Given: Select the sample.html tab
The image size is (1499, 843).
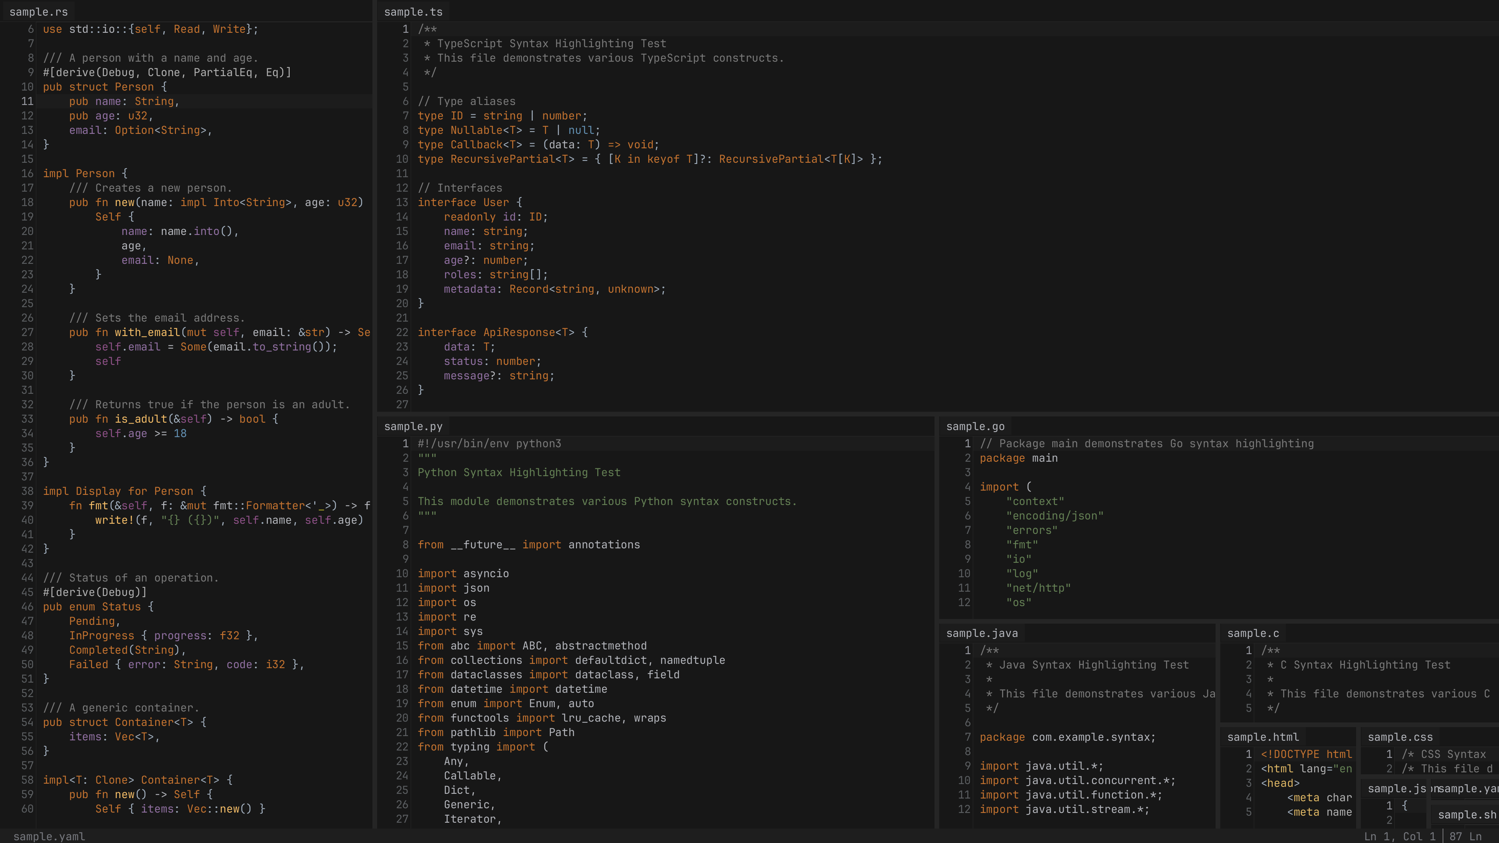Looking at the screenshot, I should [x=1263, y=737].
